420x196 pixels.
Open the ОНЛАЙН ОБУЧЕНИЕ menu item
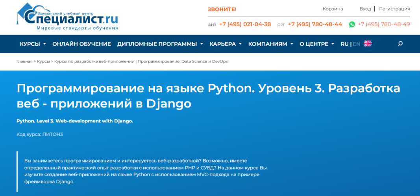(x=82, y=44)
